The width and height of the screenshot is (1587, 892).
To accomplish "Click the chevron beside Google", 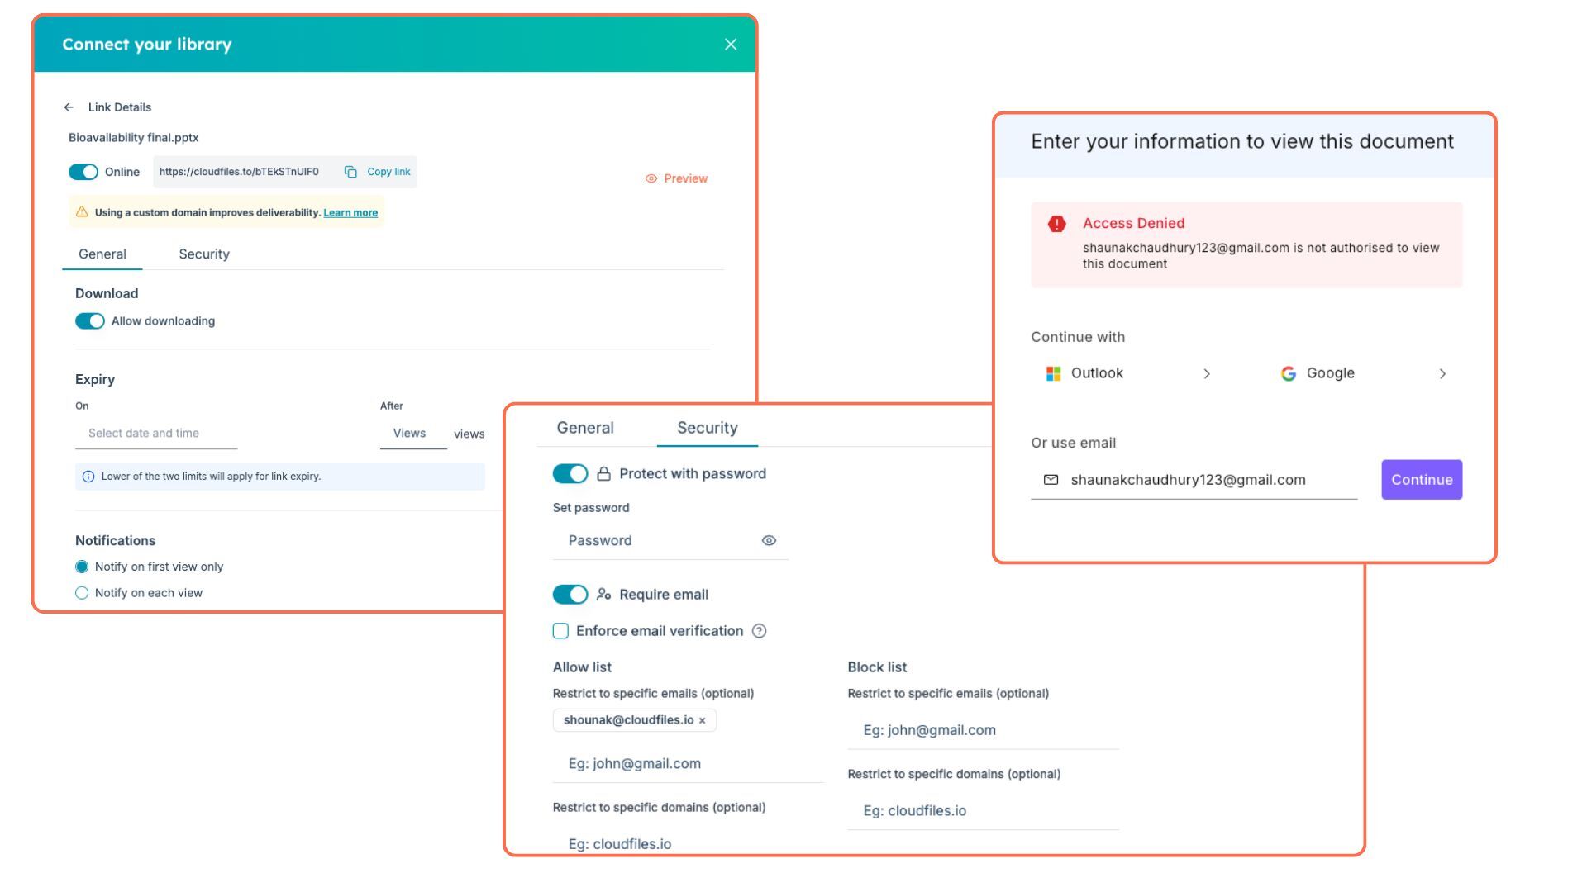I will [1442, 374].
